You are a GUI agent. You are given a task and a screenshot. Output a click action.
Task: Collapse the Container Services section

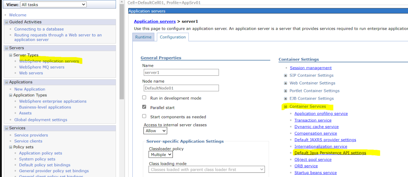285,106
